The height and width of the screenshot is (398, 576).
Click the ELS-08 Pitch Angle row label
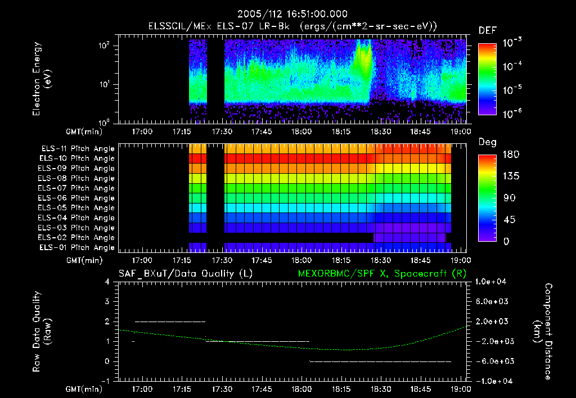tap(76, 178)
